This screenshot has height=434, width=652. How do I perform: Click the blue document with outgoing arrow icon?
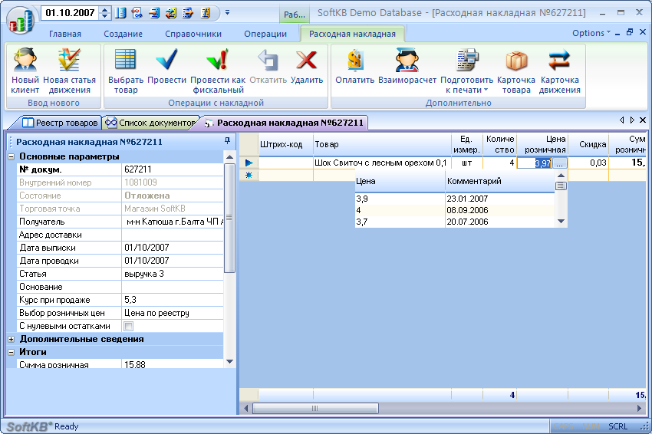[x=187, y=13]
